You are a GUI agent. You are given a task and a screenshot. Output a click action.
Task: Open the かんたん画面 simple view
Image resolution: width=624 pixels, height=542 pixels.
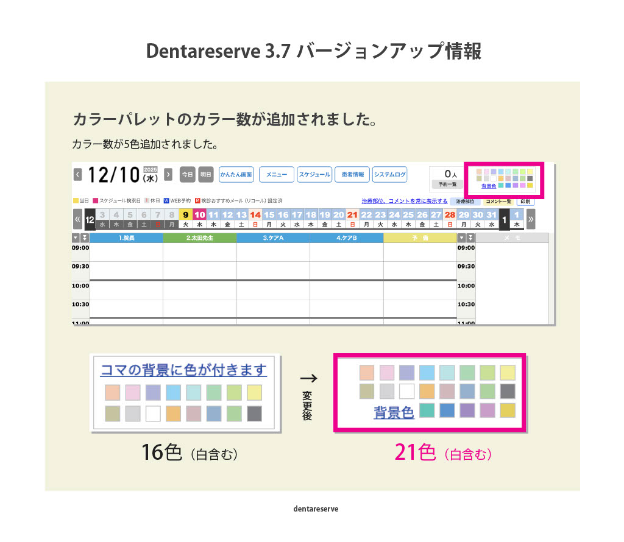(x=236, y=175)
